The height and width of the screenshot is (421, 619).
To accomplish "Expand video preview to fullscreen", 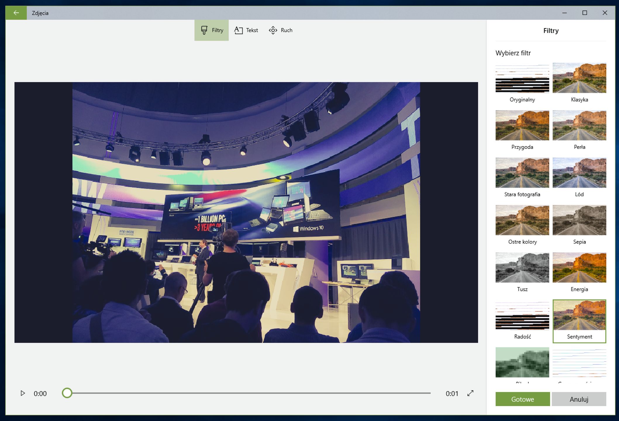I will tap(470, 393).
